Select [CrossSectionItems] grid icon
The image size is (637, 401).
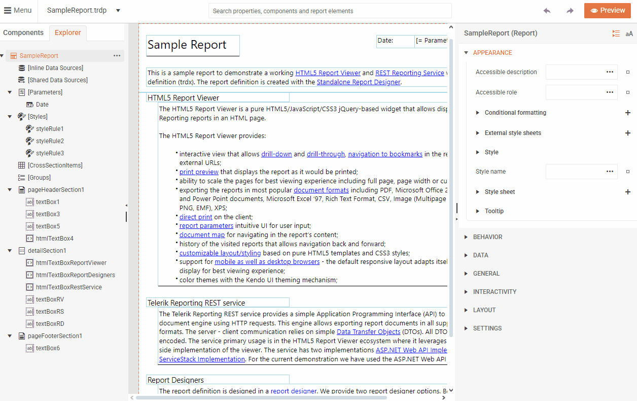point(21,165)
